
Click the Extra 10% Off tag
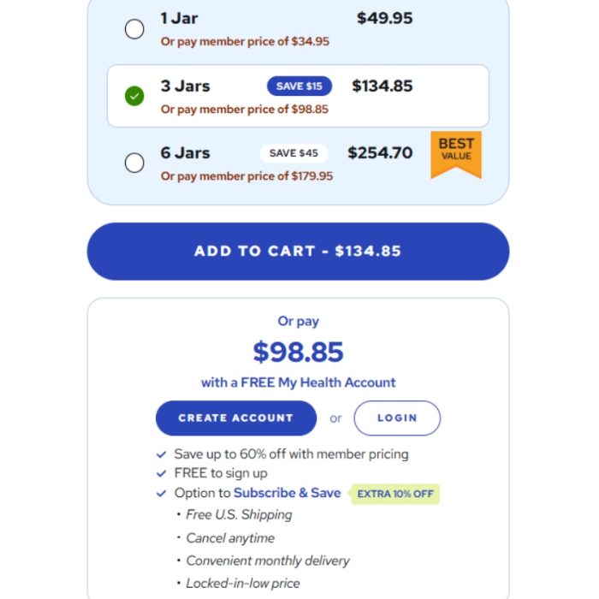point(395,494)
